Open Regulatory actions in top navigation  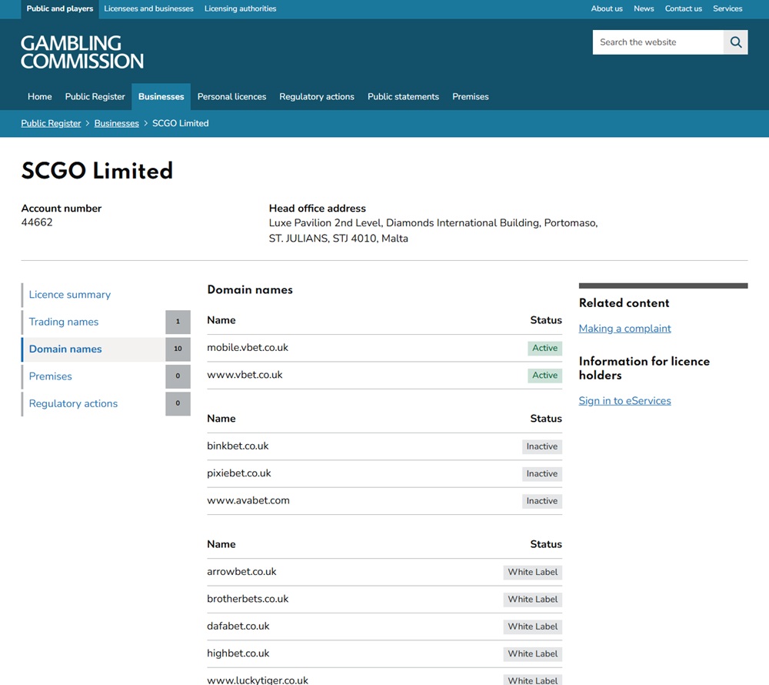click(317, 97)
